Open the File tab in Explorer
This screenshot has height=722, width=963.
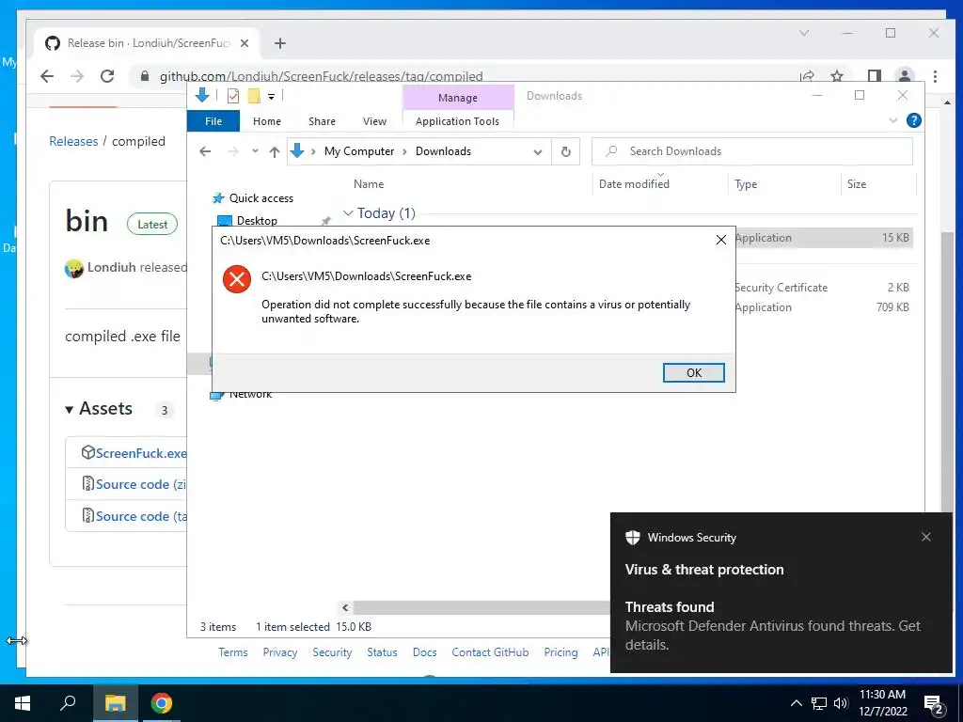click(x=213, y=121)
